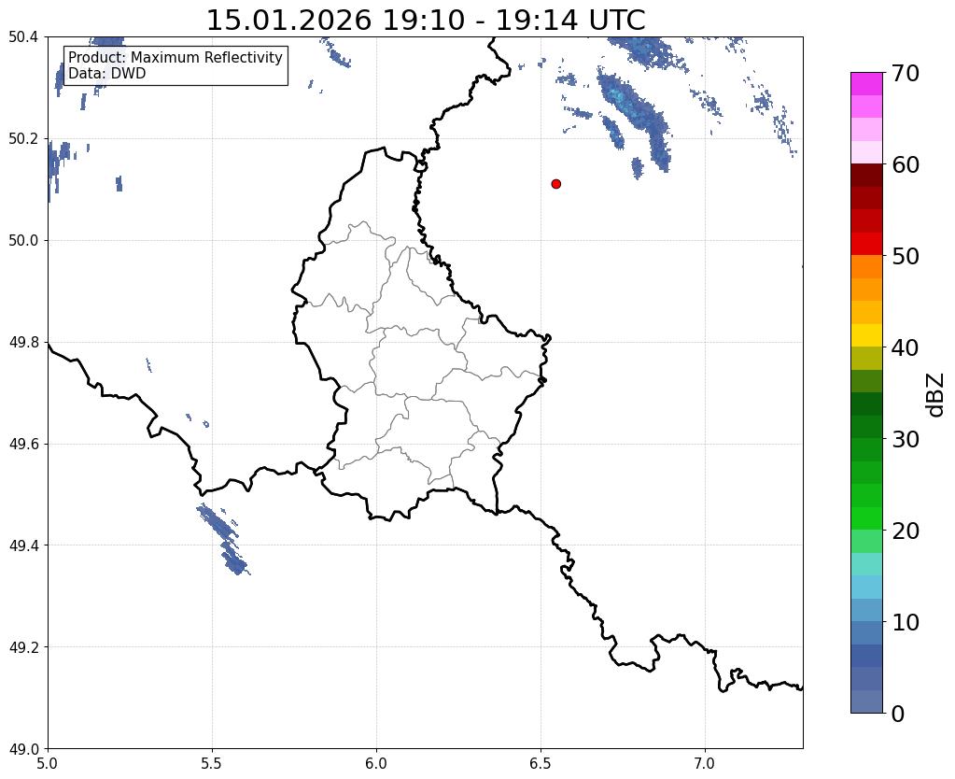The image size is (955, 779).
Task: Select the colorbar tick label 40
Action: pyautogui.click(x=906, y=347)
